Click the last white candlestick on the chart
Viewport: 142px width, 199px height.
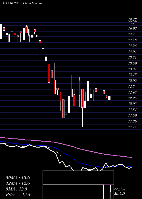click(x=109, y=98)
